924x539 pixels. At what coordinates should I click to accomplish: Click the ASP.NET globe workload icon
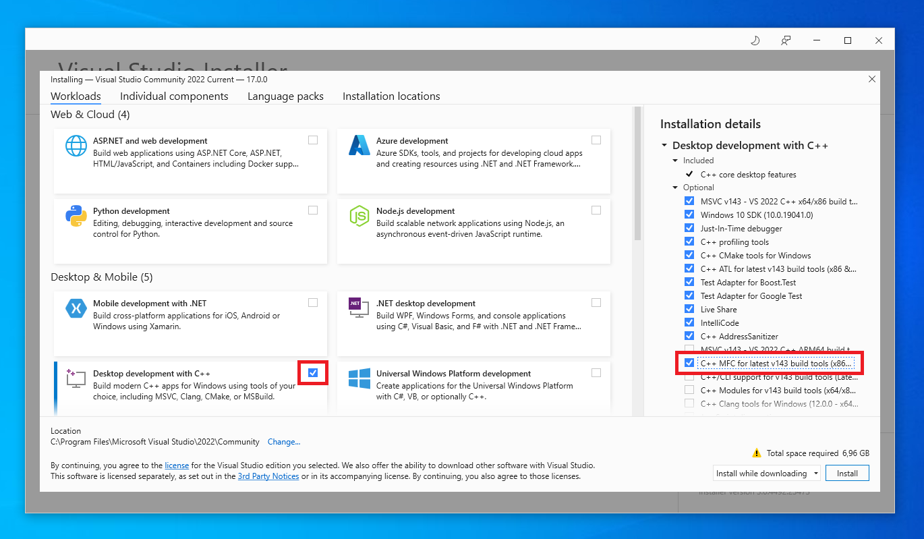(x=76, y=146)
